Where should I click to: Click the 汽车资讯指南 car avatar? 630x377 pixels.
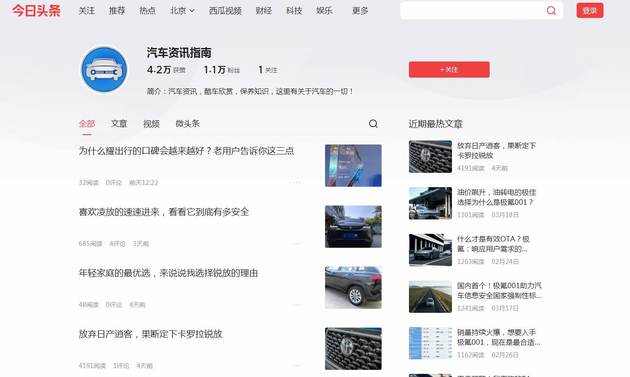104,70
